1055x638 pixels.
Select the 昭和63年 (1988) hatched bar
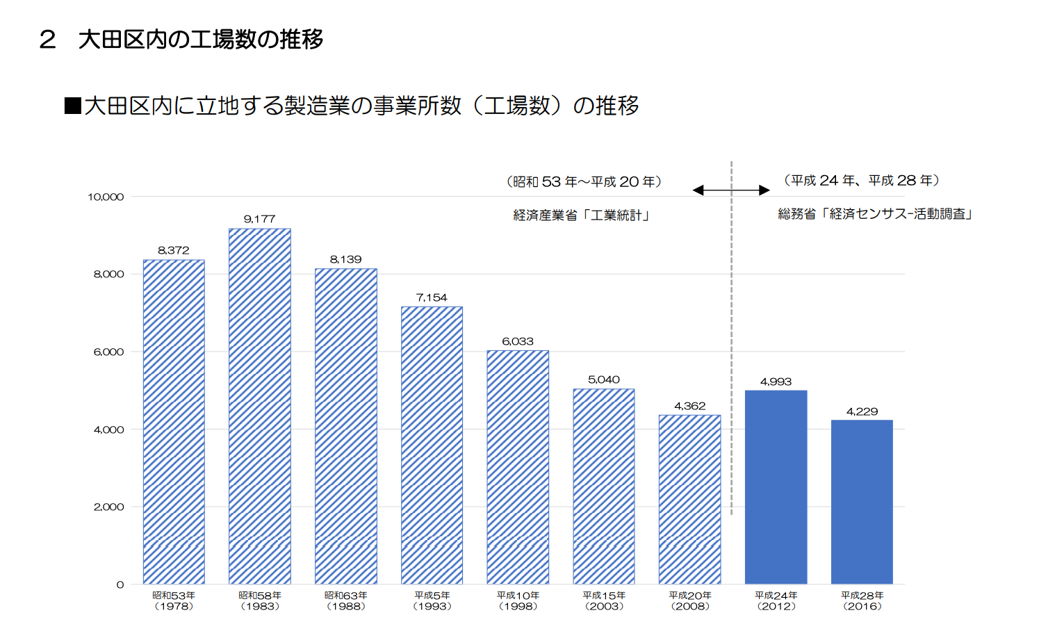346,427
